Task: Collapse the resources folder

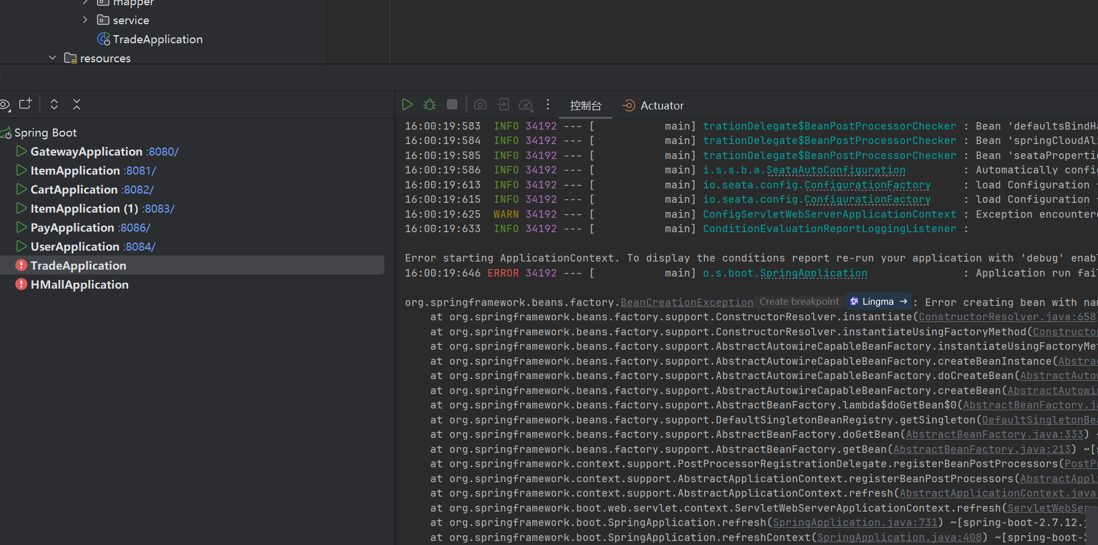Action: 52,58
